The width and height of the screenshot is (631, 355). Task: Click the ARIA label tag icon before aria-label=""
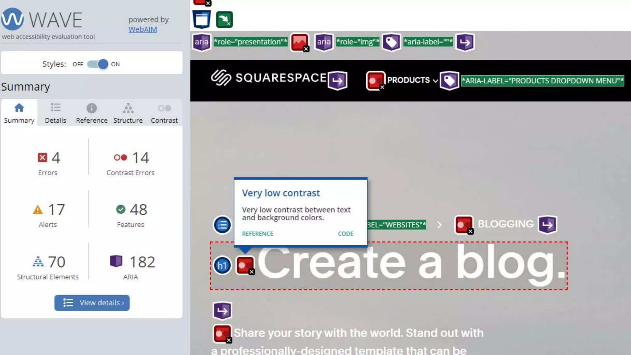[391, 42]
